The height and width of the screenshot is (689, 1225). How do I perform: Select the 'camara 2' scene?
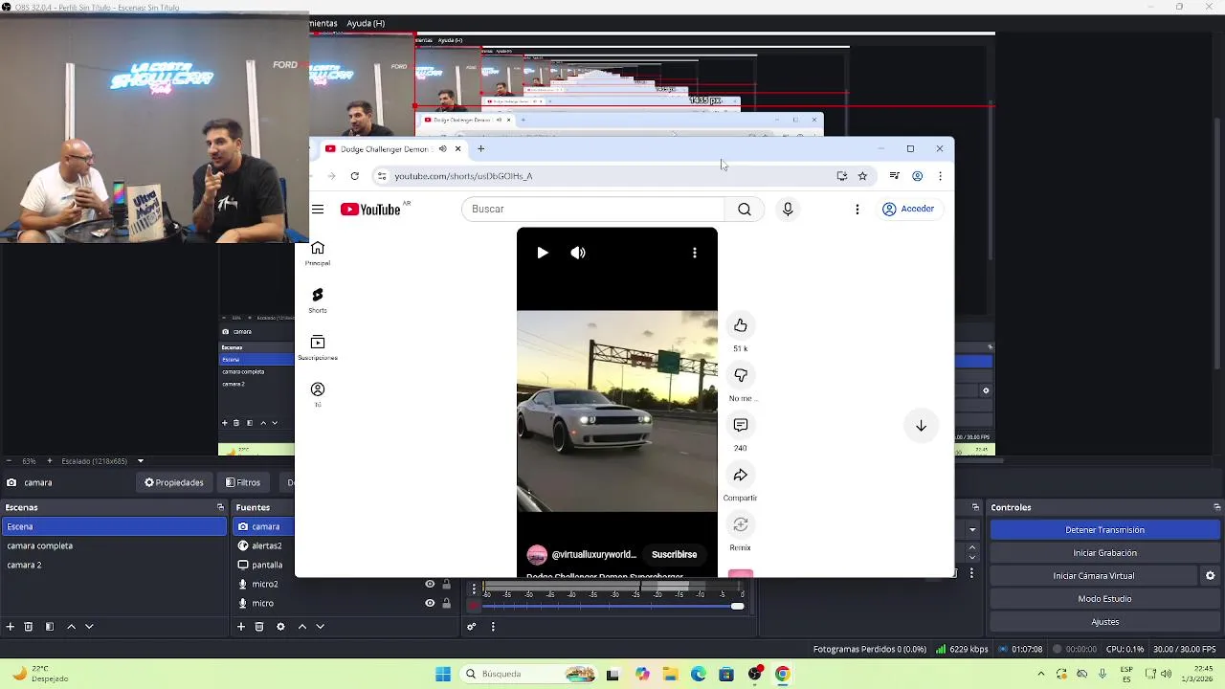[x=113, y=565]
